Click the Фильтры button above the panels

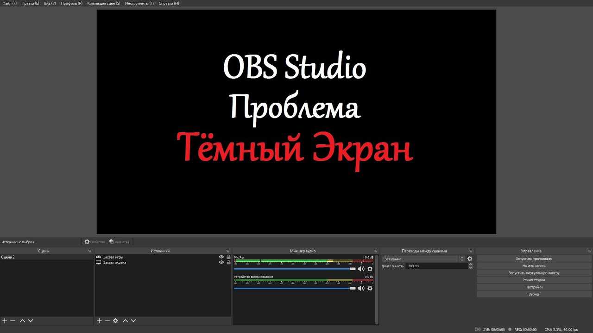[x=120, y=242]
